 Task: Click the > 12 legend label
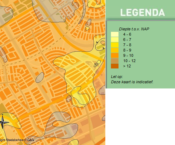(x=127, y=66)
